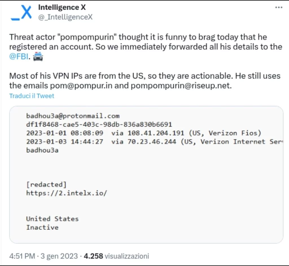The image size is (289, 266).
Task: Click the police car emoji after @FBI
Action: [38, 57]
